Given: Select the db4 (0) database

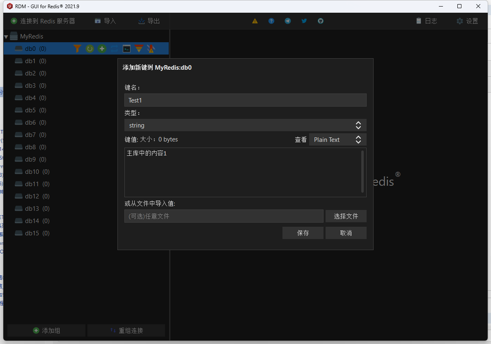Looking at the screenshot, I should point(35,98).
